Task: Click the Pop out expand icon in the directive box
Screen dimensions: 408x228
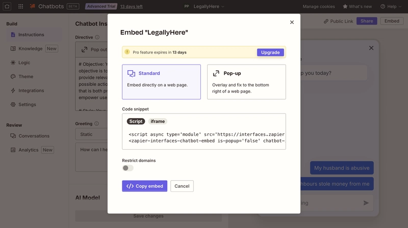Action: [84, 49]
